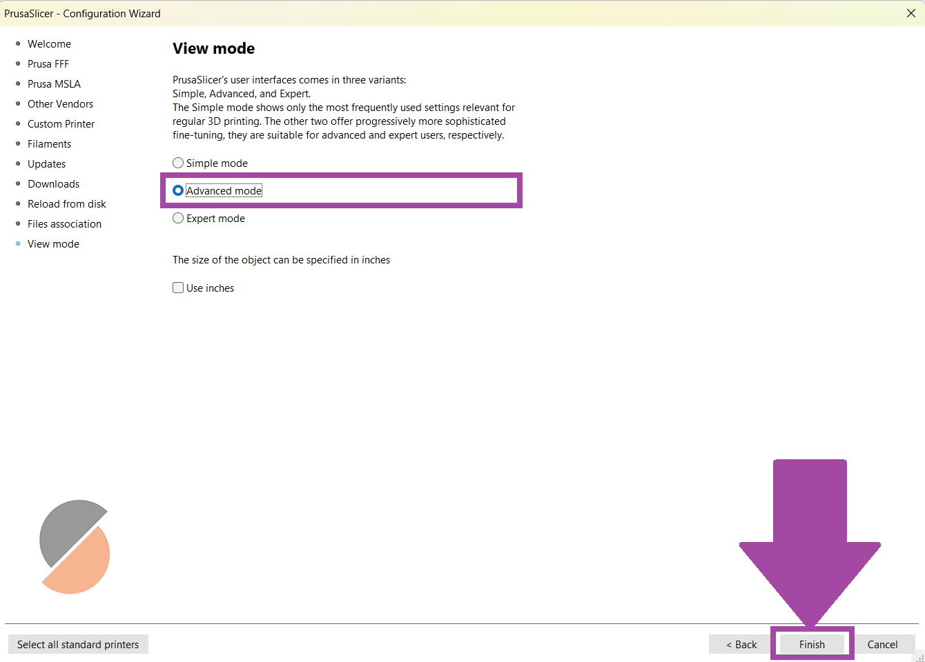
Task: Select Expert mode radio button
Action: point(178,219)
